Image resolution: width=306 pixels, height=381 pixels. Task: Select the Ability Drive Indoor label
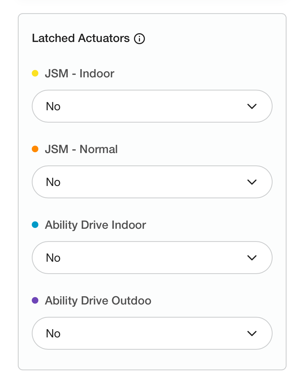[x=95, y=225]
